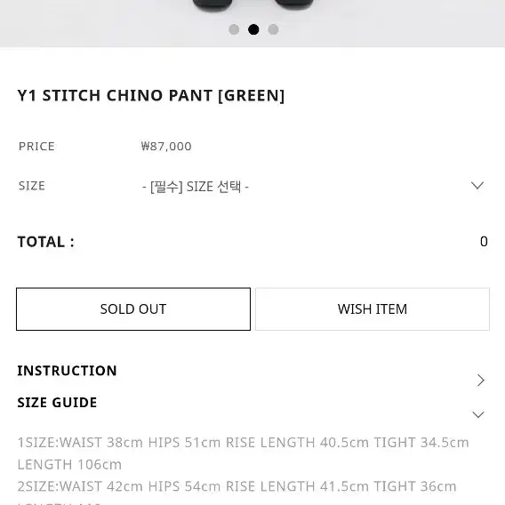The width and height of the screenshot is (505, 505).
Task: Click the chevron arrow on the SIZE selector
Action: 477,186
